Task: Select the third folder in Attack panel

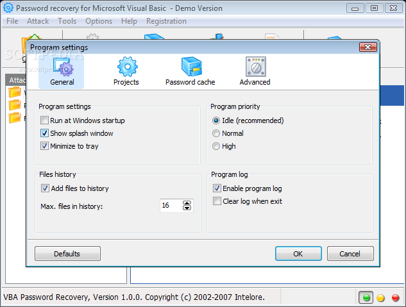Action: click(x=15, y=118)
